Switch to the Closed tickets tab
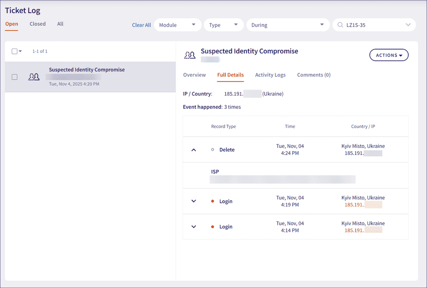The image size is (427, 288). click(37, 24)
